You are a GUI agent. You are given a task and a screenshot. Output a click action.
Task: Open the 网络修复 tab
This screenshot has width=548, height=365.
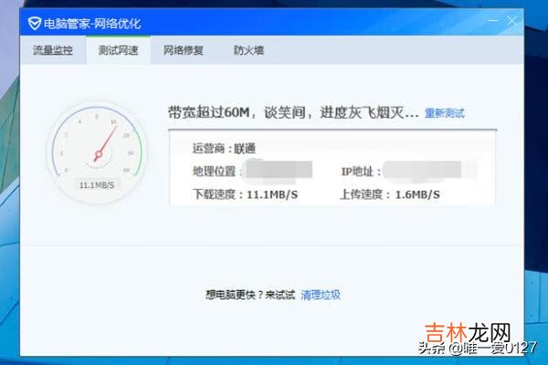coord(184,50)
